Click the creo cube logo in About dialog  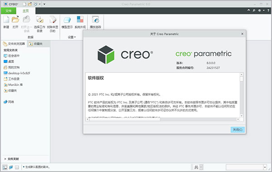[x=106, y=54]
